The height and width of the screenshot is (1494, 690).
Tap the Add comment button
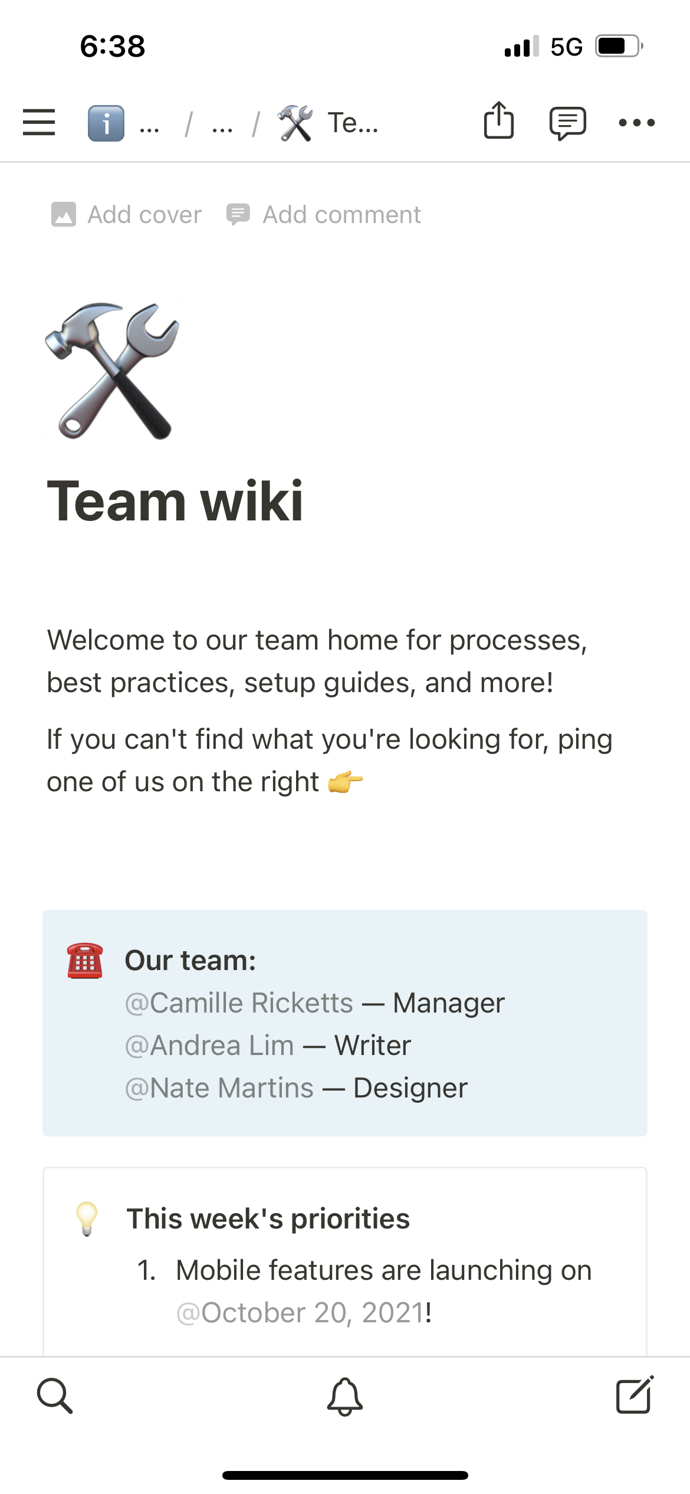324,215
